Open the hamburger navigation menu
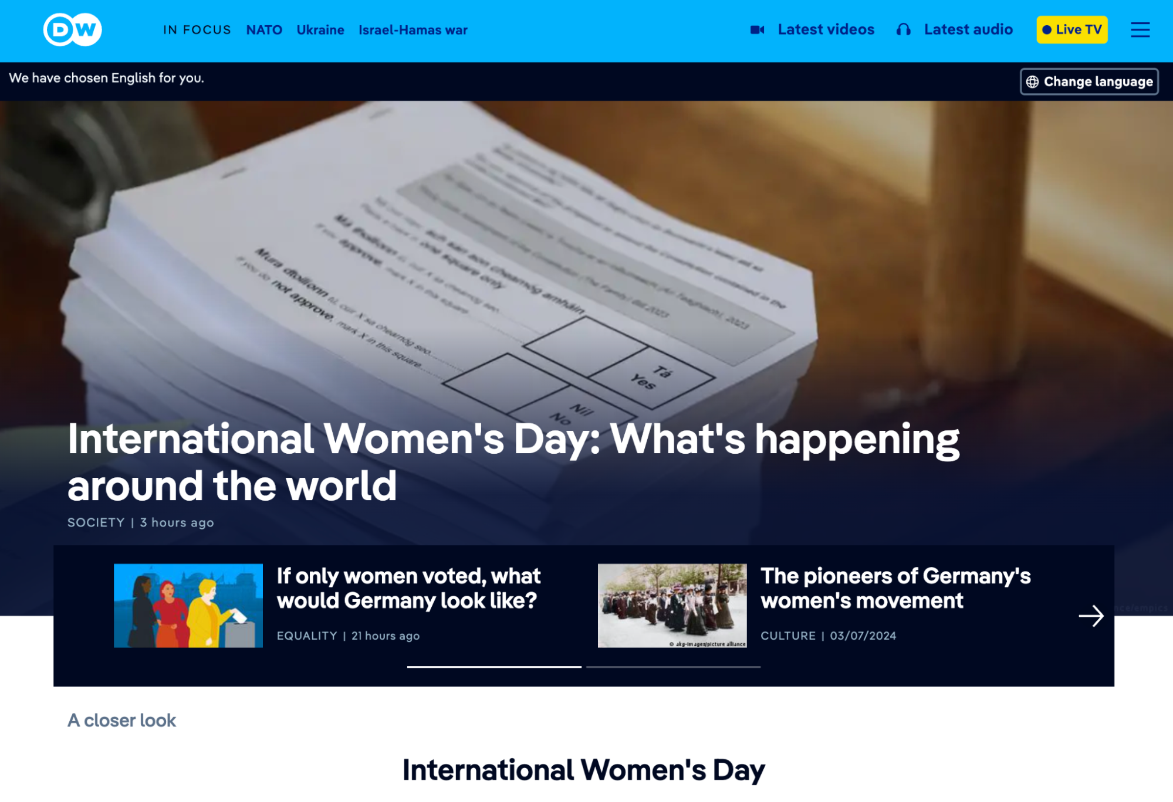The height and width of the screenshot is (802, 1173). click(1140, 29)
